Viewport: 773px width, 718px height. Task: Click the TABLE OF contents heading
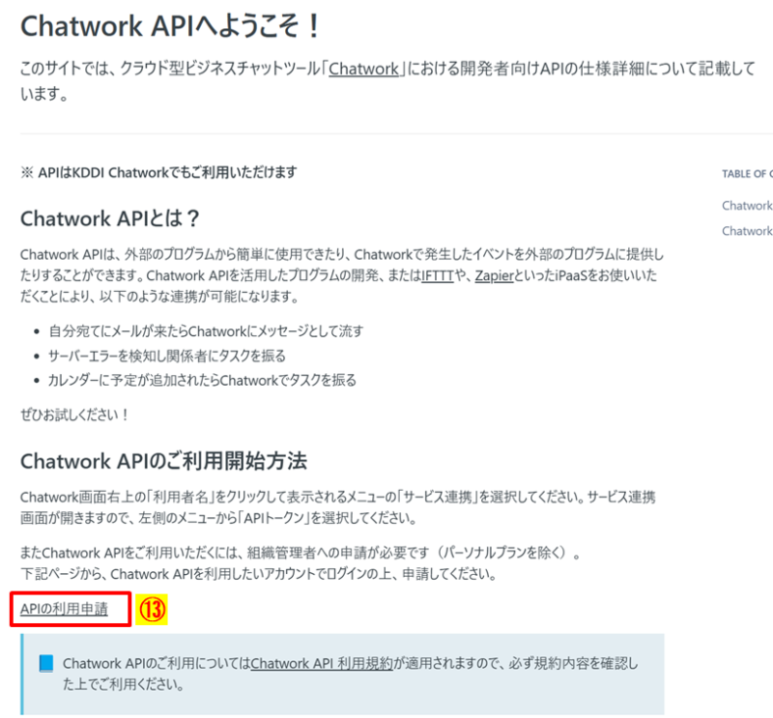747,174
